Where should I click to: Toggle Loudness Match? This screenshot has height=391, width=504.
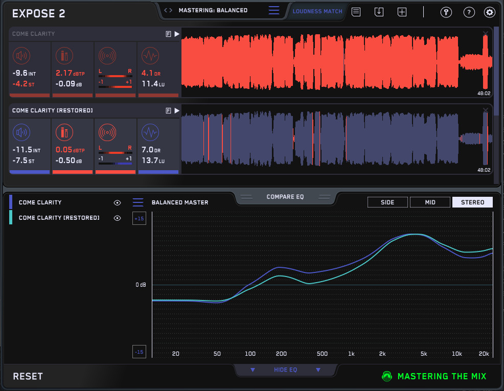(317, 11)
